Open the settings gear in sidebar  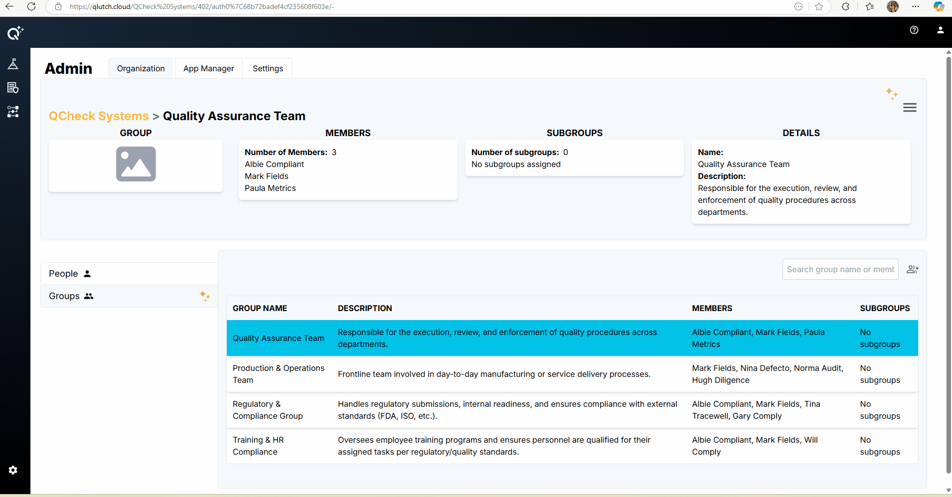click(x=13, y=470)
